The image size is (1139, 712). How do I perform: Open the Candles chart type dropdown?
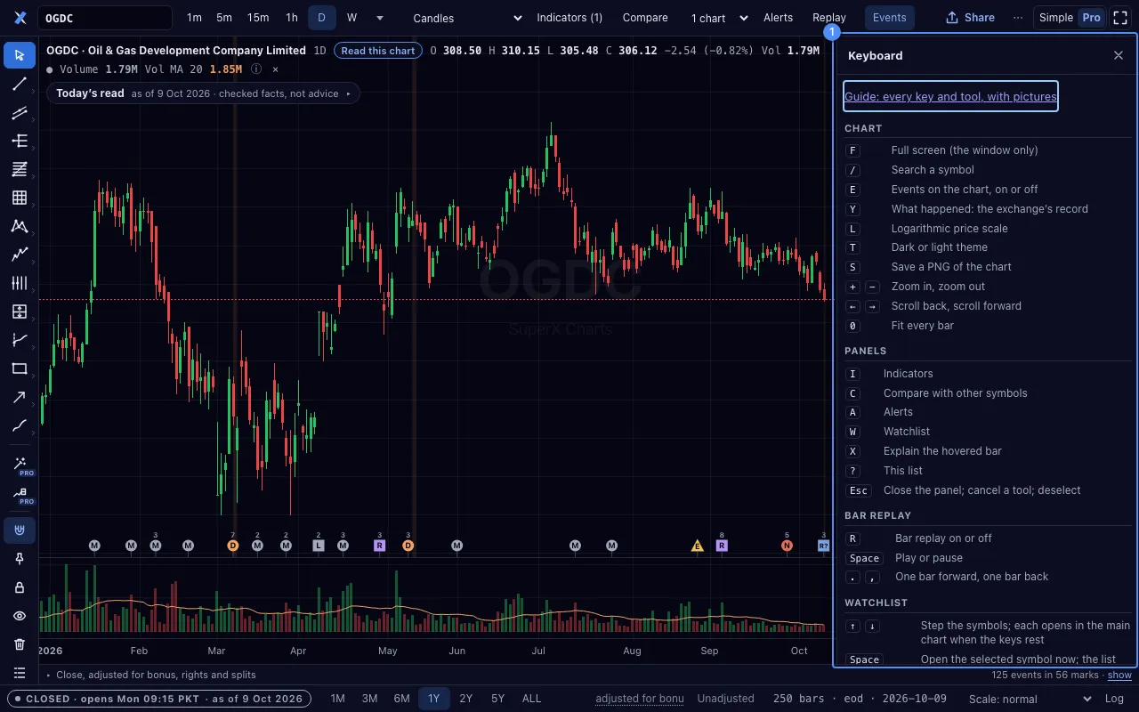point(467,18)
